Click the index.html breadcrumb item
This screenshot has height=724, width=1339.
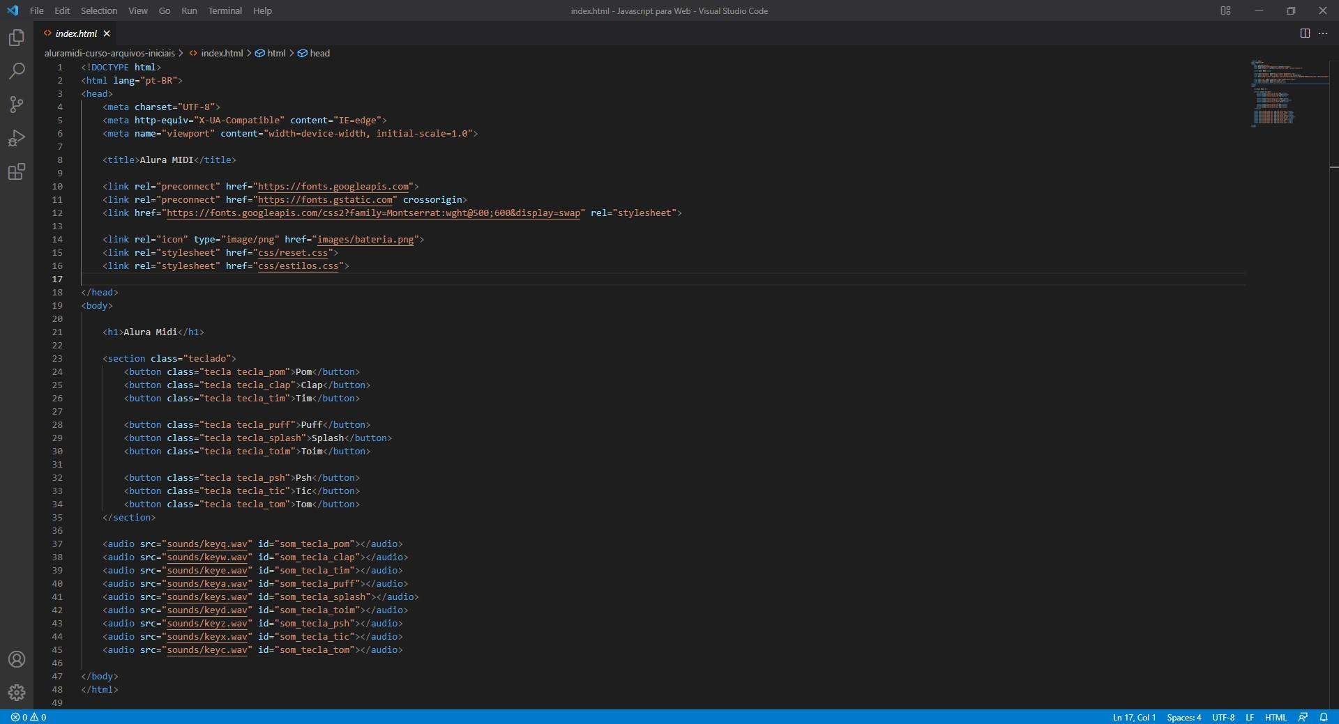coord(216,53)
